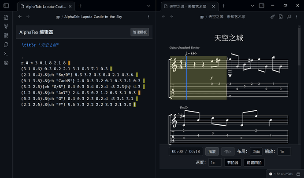Screen dimensions: 304x178
Task: Click the code line with chord "Bm/D"
Action: click(79, 75)
